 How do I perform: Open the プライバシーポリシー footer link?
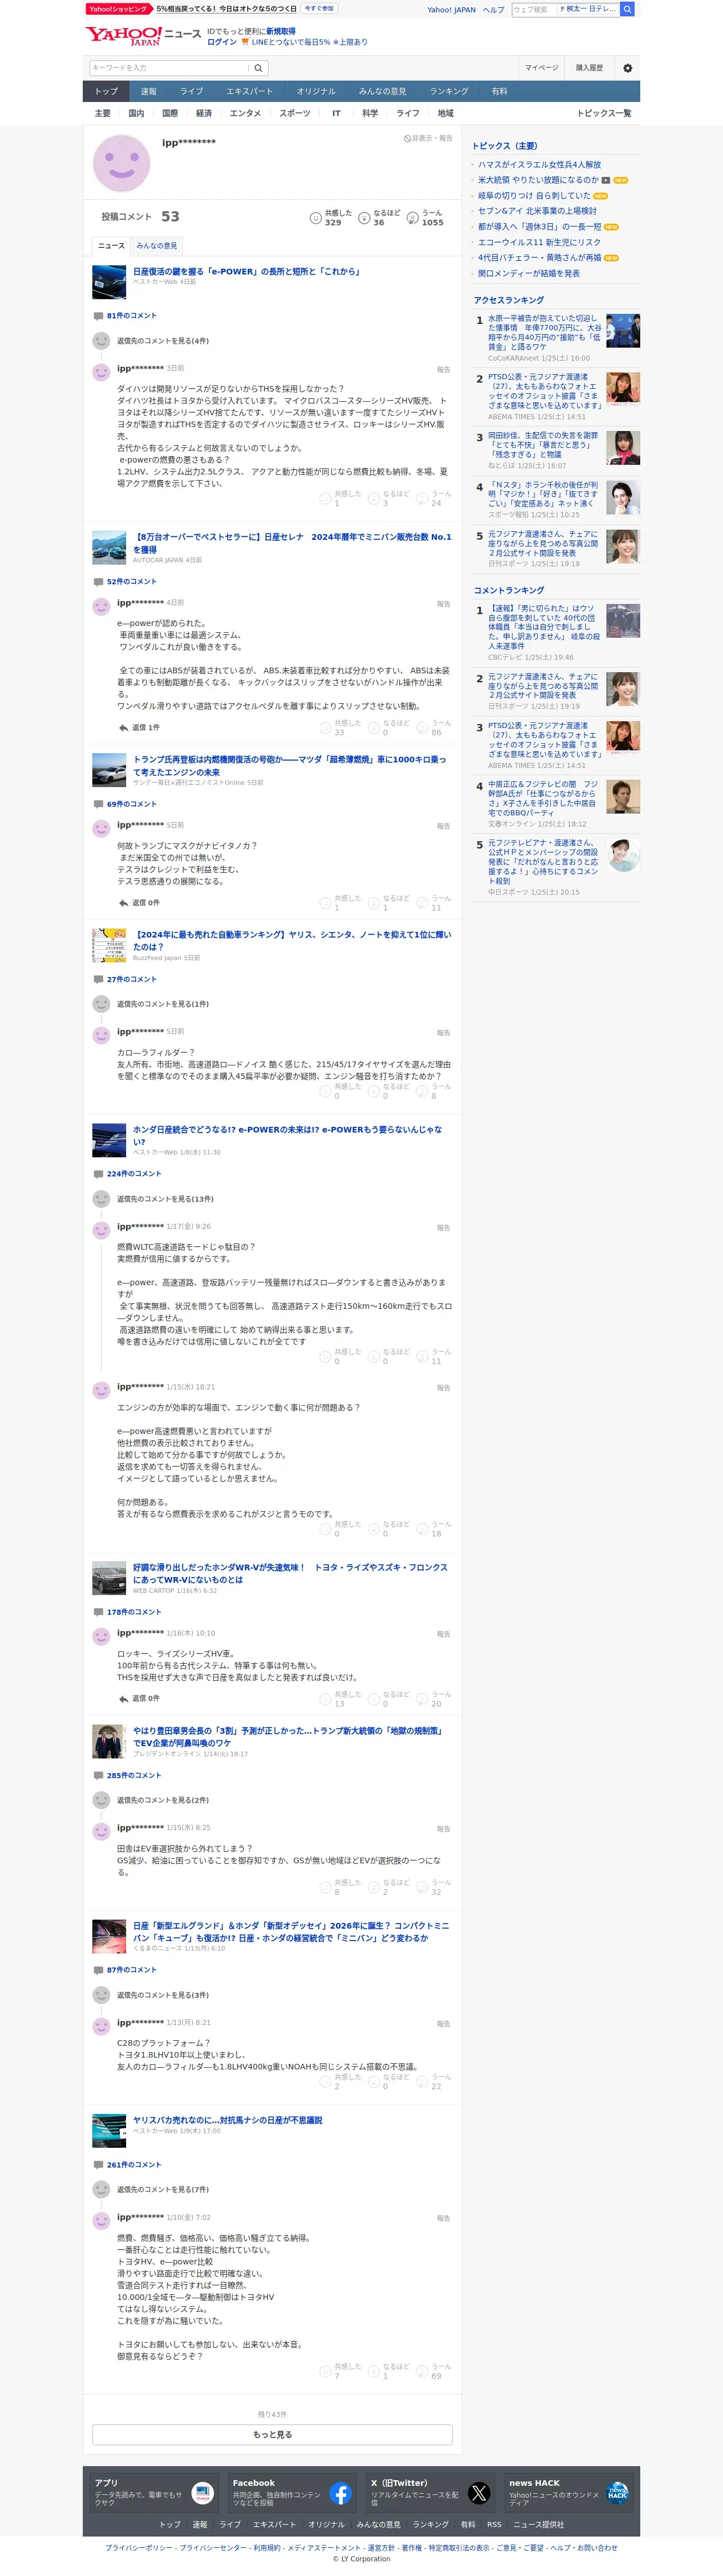(139, 2547)
